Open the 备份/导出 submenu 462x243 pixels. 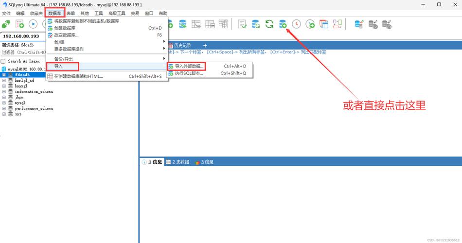pyautogui.click(x=107, y=59)
